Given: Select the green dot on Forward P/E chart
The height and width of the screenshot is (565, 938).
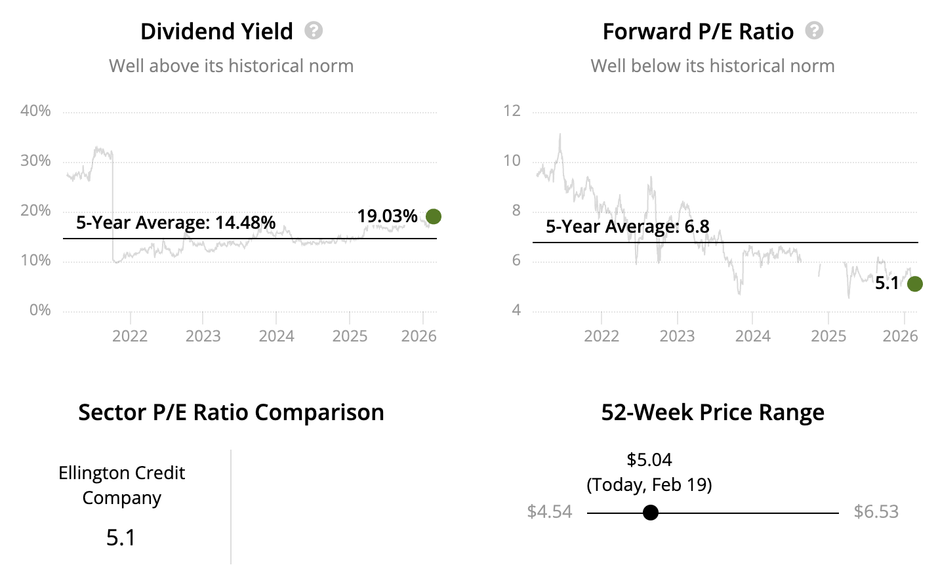Looking at the screenshot, I should point(914,284).
